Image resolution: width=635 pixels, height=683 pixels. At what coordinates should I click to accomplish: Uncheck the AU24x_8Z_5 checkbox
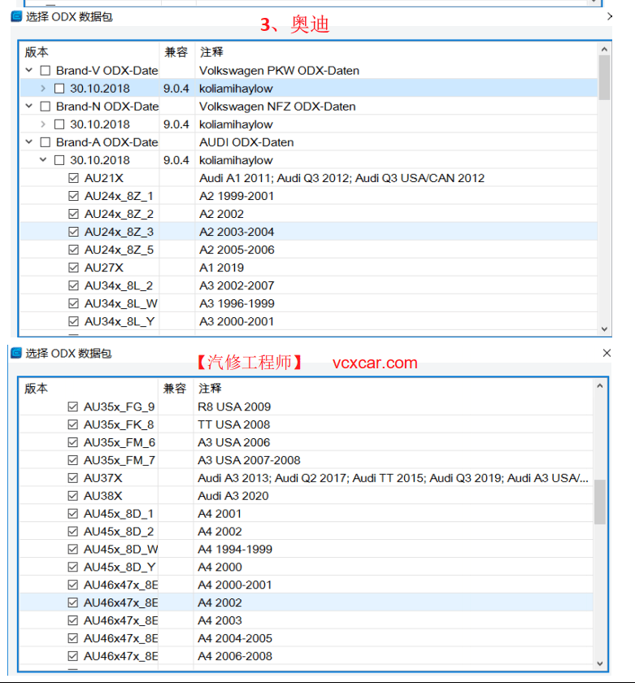74,249
